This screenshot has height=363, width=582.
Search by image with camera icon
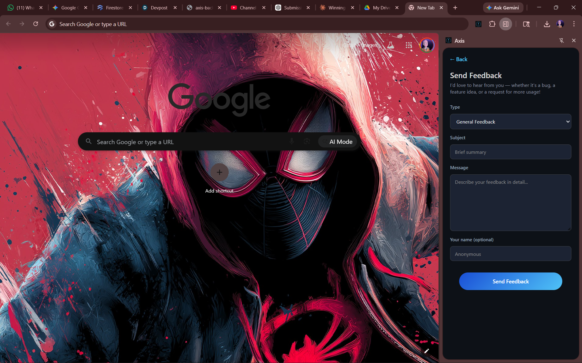point(307,141)
